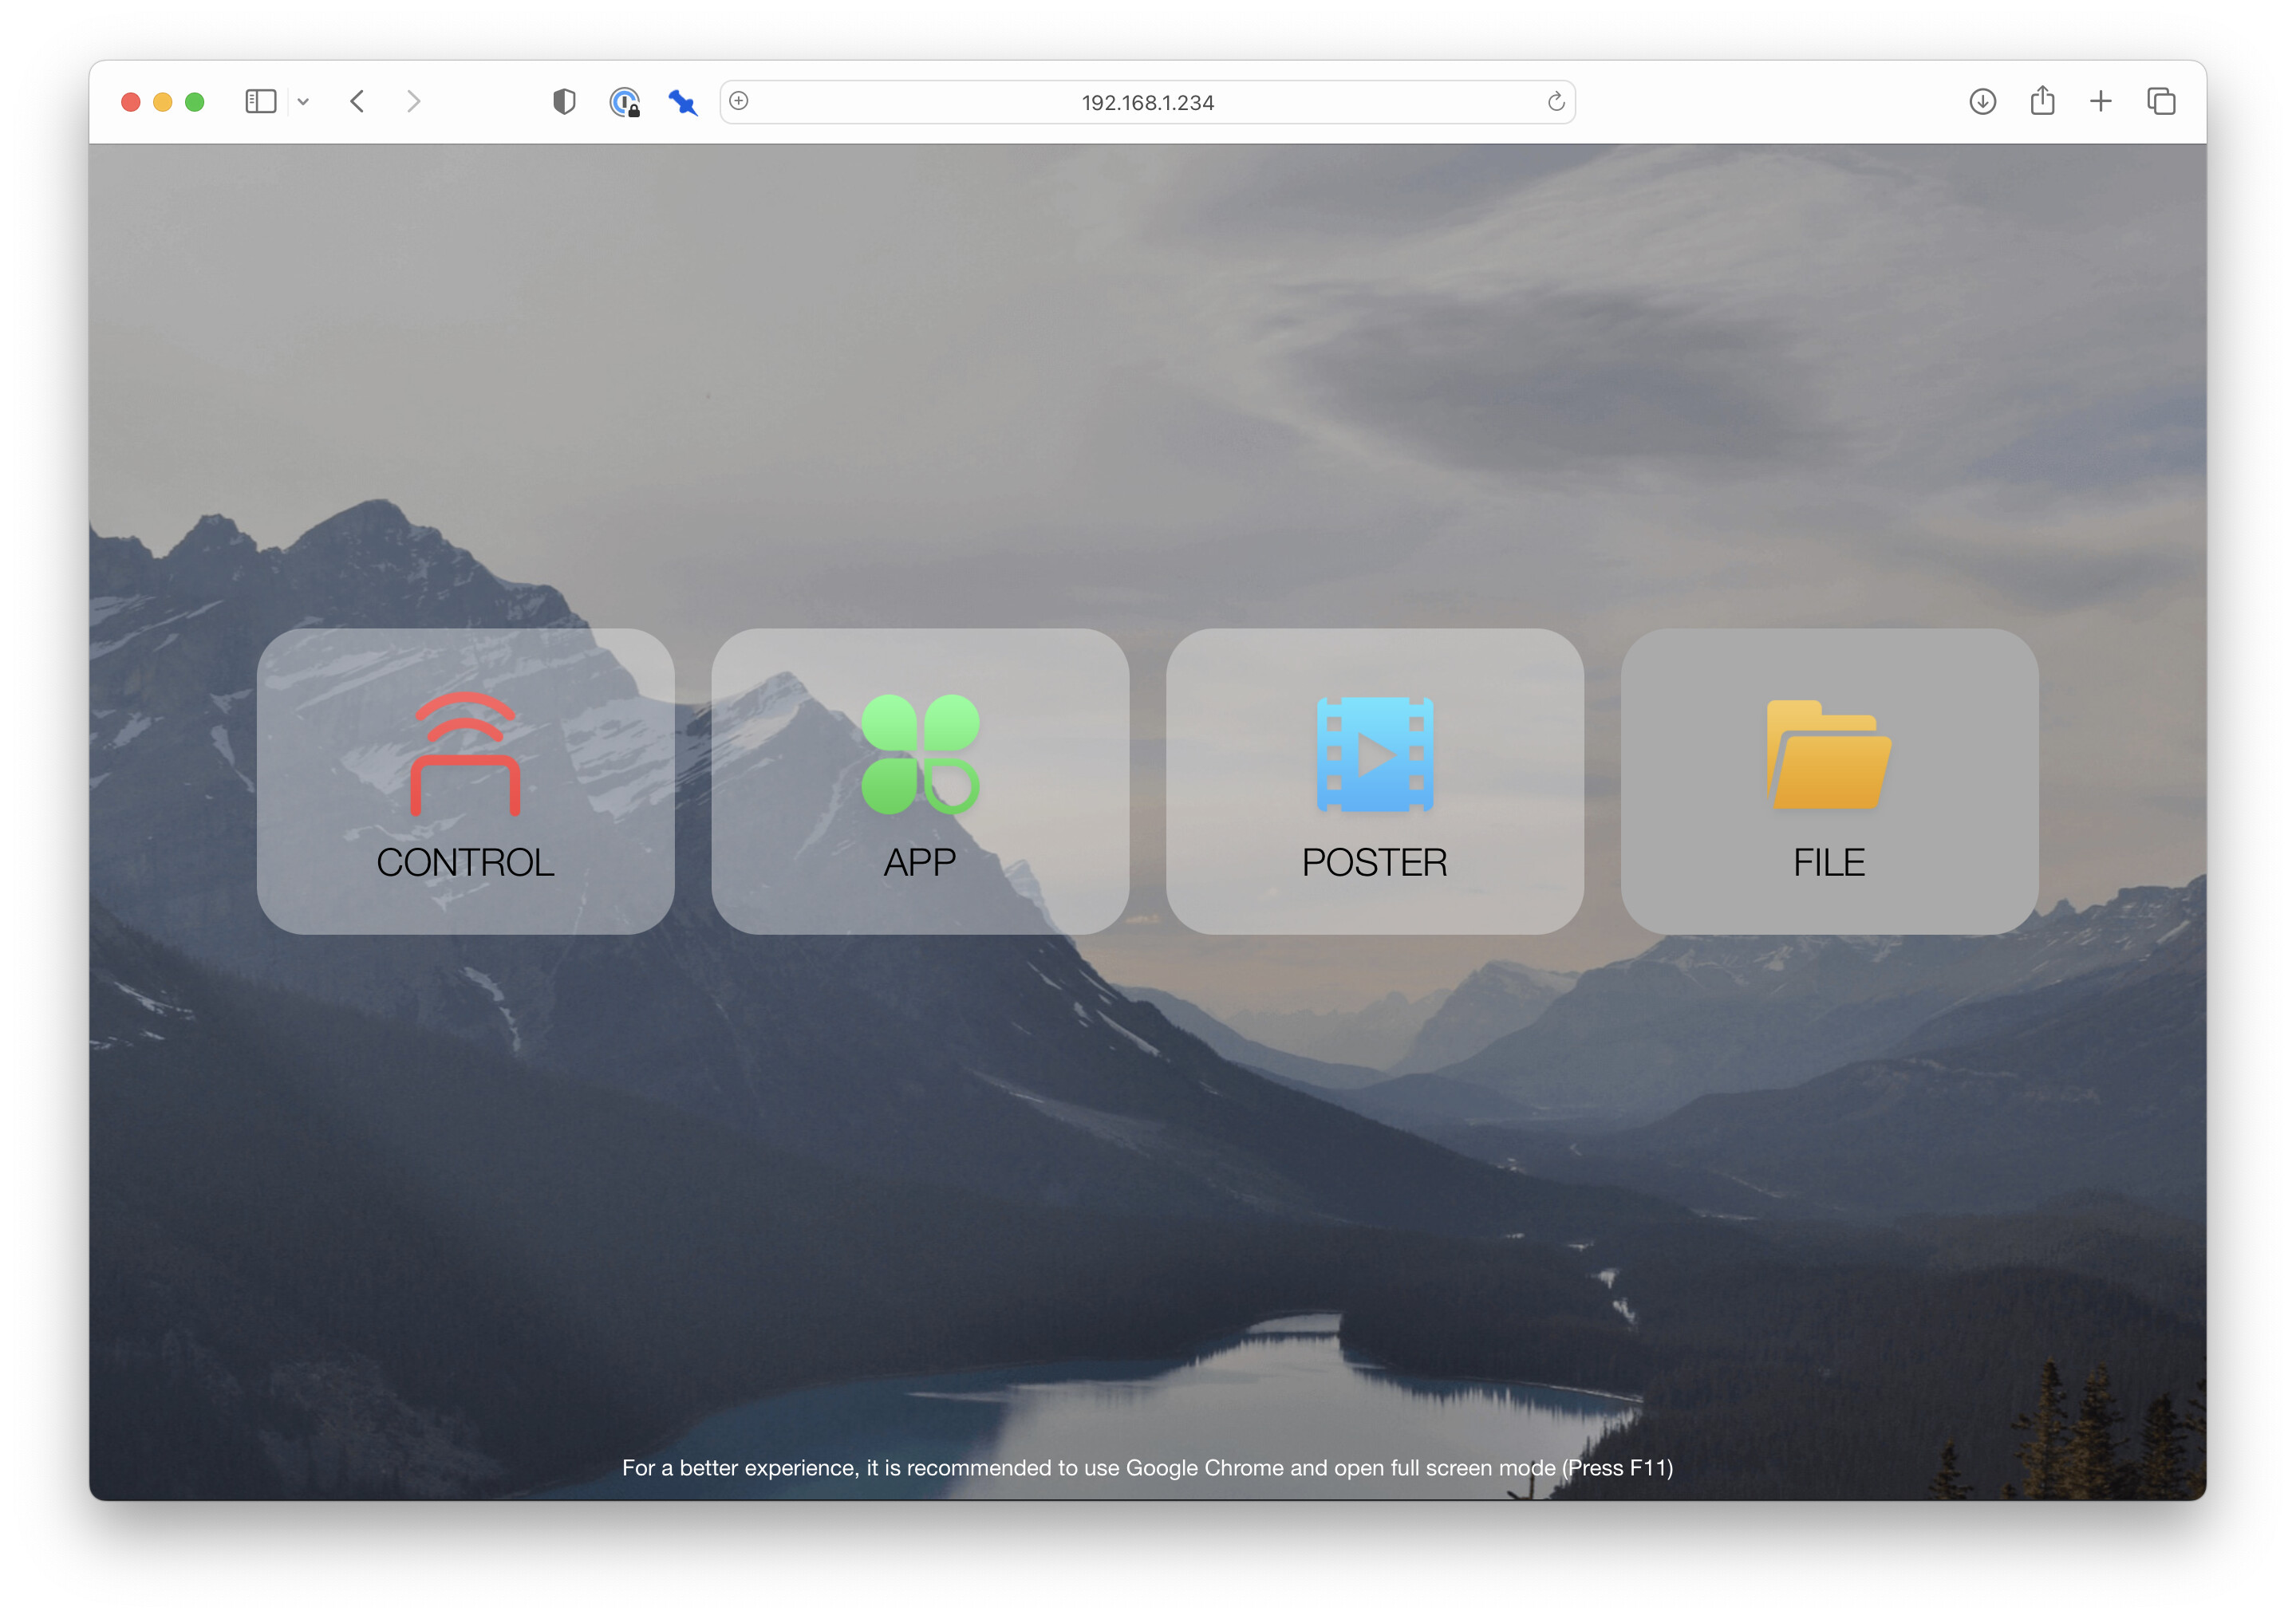Viewport: 2296px width, 1619px height.
Task: Reload the current page
Action: click(x=1555, y=102)
